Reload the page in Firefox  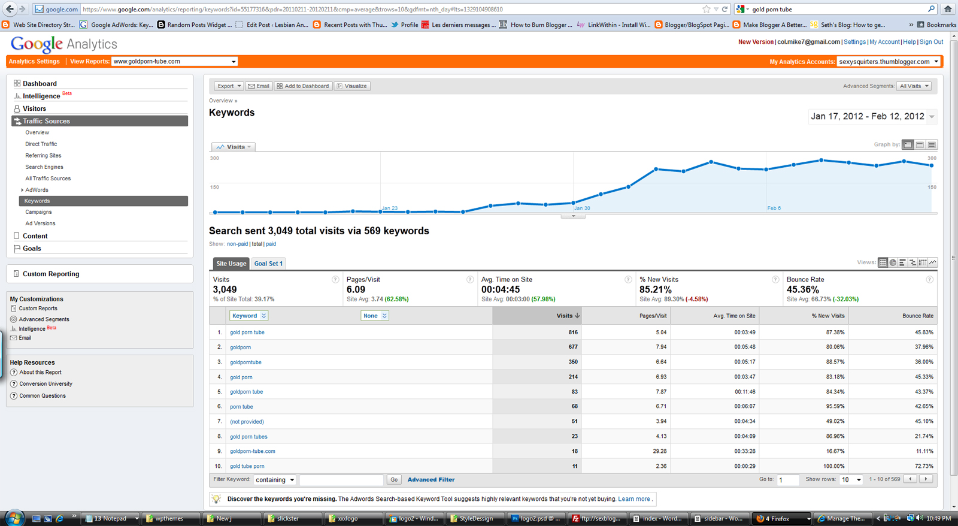[x=724, y=9]
